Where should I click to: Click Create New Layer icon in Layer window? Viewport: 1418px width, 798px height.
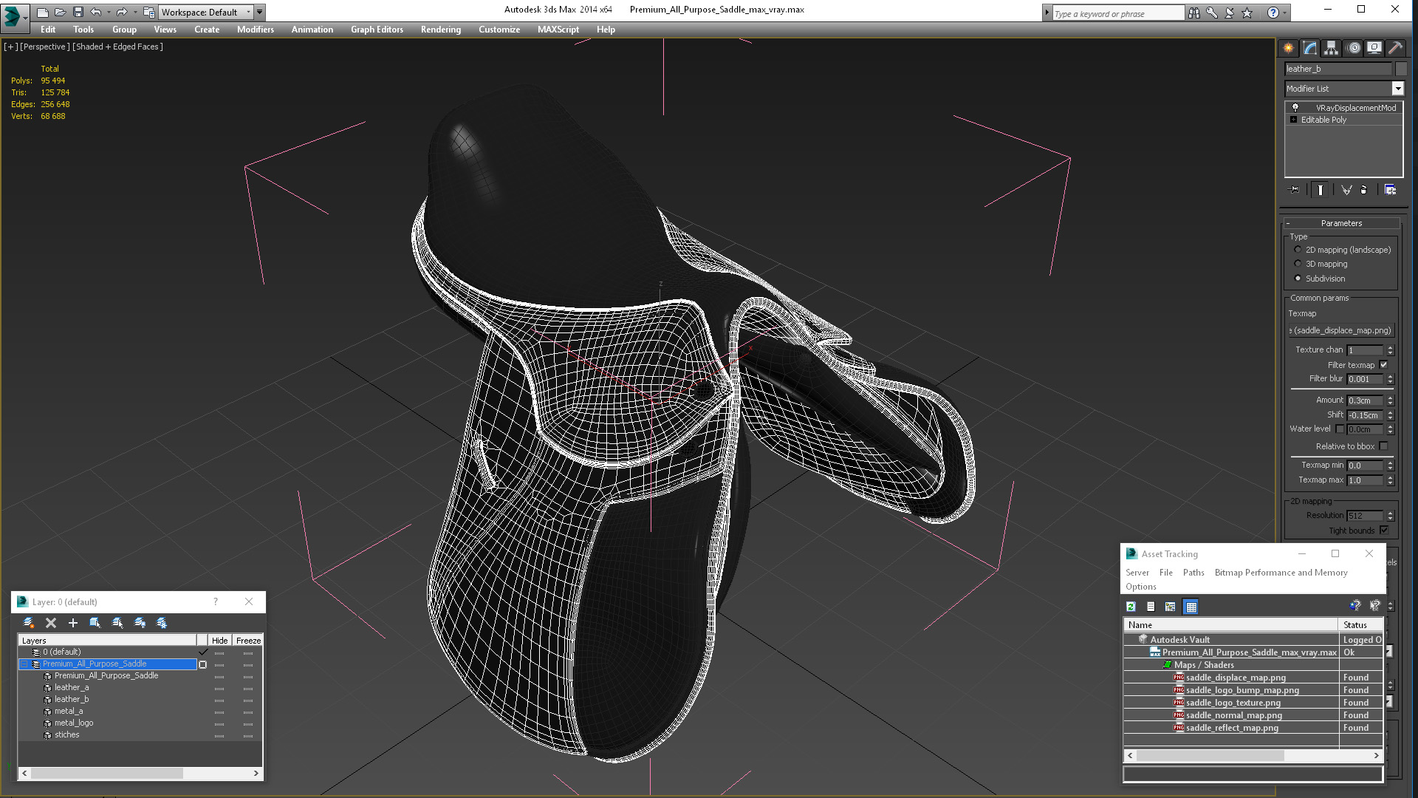click(x=29, y=623)
